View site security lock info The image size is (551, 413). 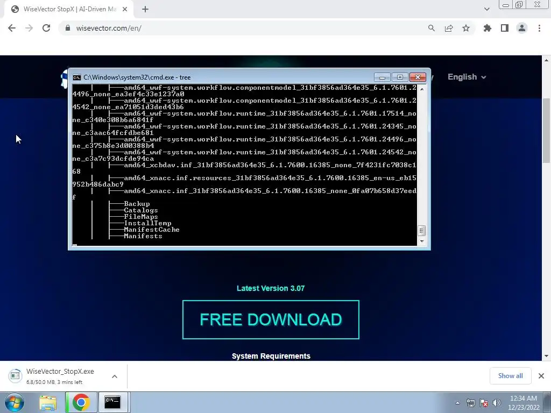(68, 28)
